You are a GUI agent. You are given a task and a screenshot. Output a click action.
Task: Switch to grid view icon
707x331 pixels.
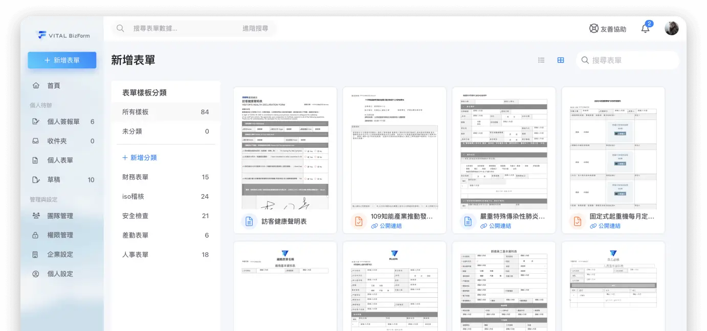(x=561, y=60)
